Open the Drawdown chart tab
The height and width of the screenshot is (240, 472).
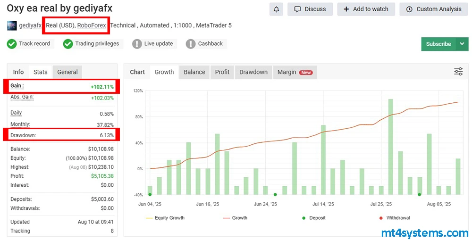[x=253, y=72]
